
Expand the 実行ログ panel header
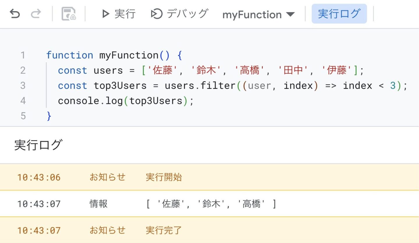[38, 144]
